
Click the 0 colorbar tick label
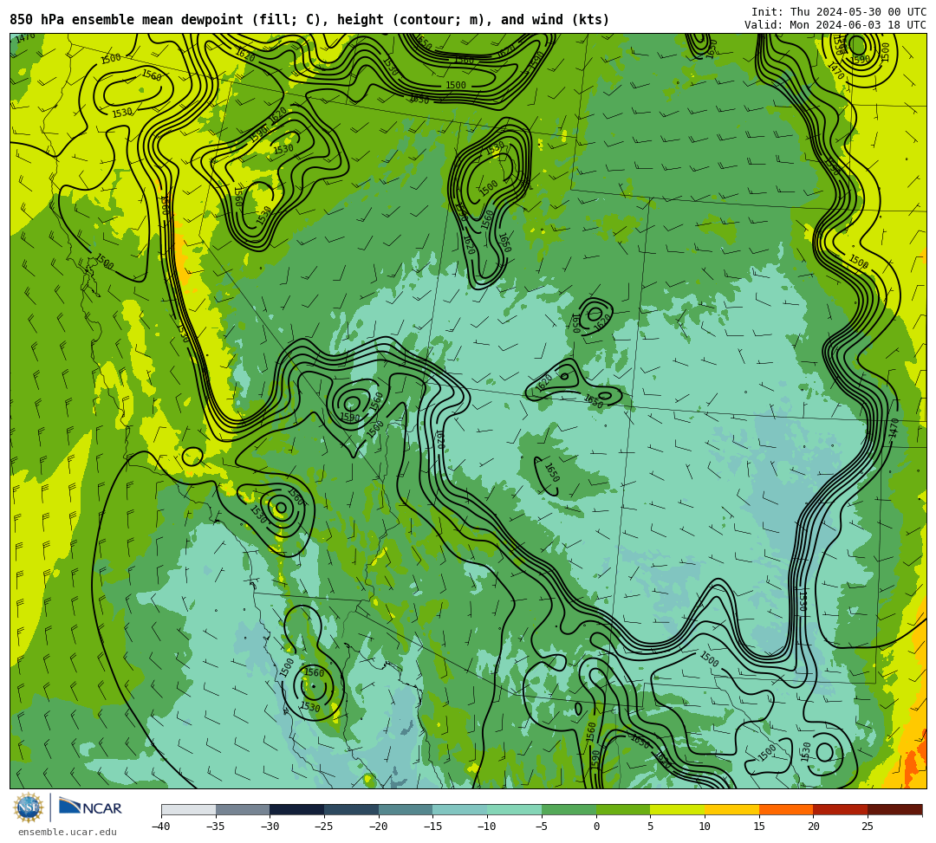[596, 827]
